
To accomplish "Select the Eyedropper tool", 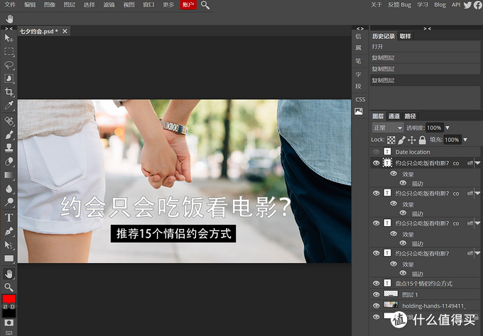I will pos(9,106).
